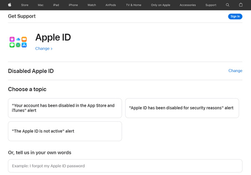251x175 pixels.
Task: Open the TV & Home menu item
Action: click(134, 5)
